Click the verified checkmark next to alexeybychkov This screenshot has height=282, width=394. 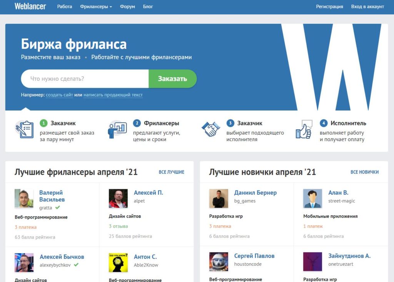click(x=76, y=265)
